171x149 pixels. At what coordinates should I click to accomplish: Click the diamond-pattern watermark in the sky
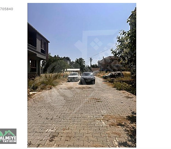click(96, 44)
